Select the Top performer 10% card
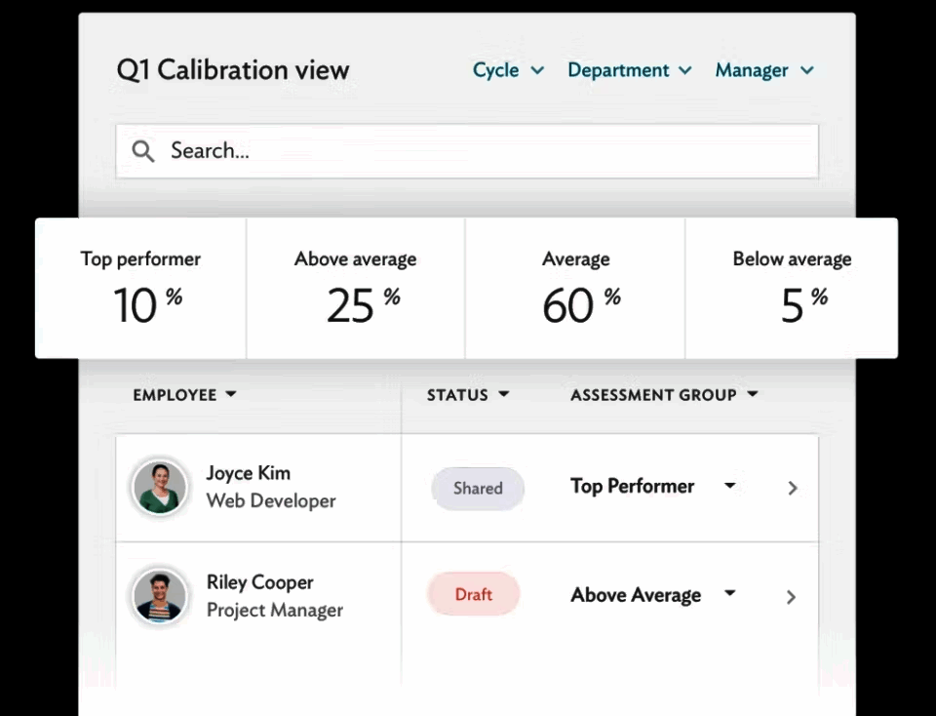 140,289
